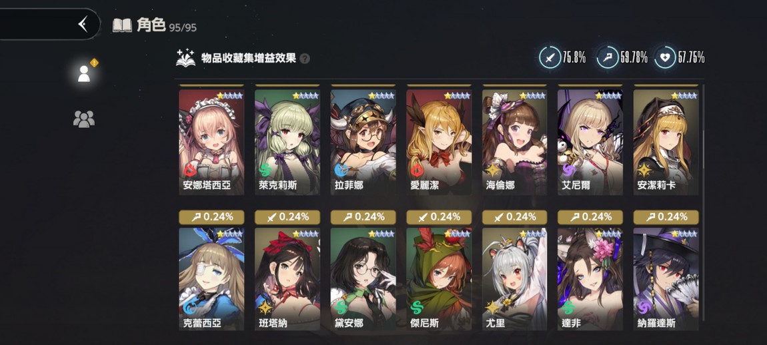Image resolution: width=767 pixels, height=345 pixels.
Task: Click the collection buff sparkle book icon
Action: tap(186, 58)
